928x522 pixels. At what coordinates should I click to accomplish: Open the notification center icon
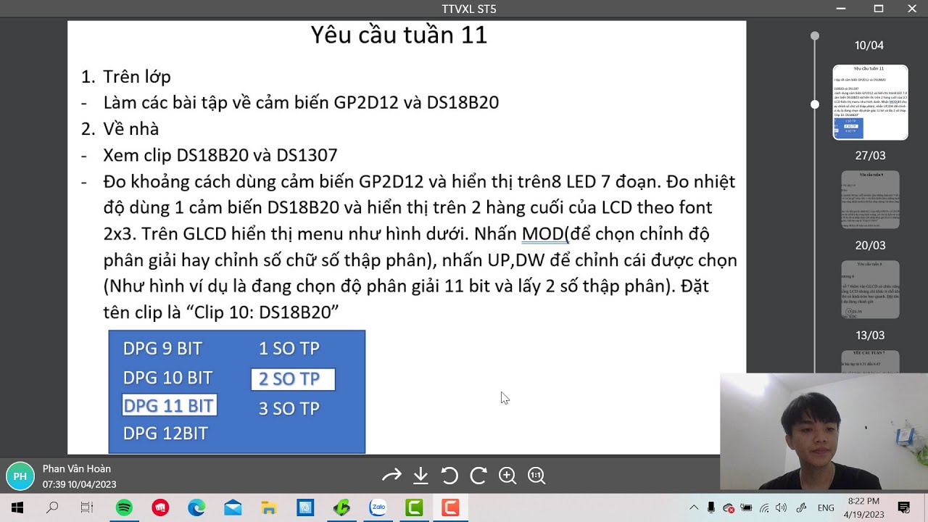pyautogui.click(x=904, y=507)
